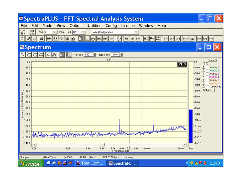Enable the Overlay 5 checkbox
Screen dimensions: 241x180
tap(207, 80)
